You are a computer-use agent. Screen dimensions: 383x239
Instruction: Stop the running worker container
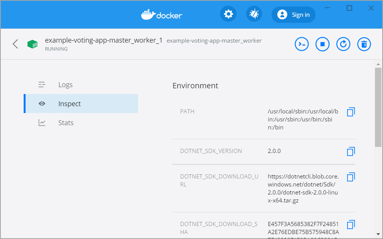322,44
